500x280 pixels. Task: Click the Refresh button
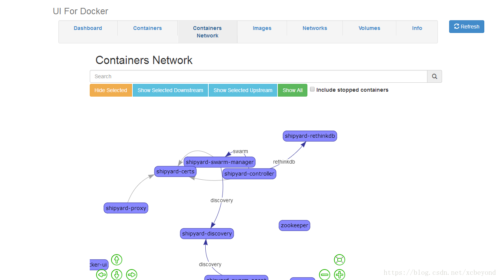[466, 26]
